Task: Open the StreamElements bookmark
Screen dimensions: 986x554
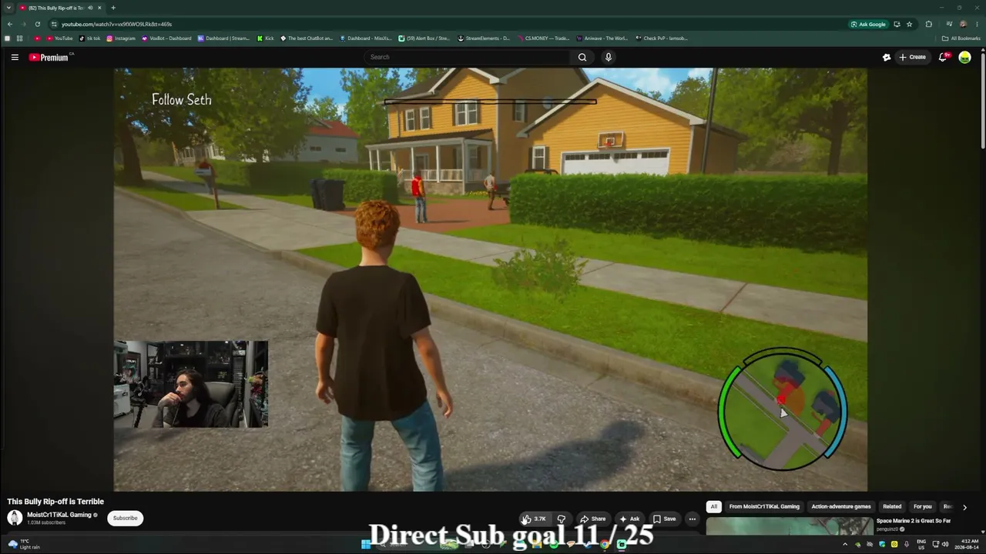Action: click(484, 38)
